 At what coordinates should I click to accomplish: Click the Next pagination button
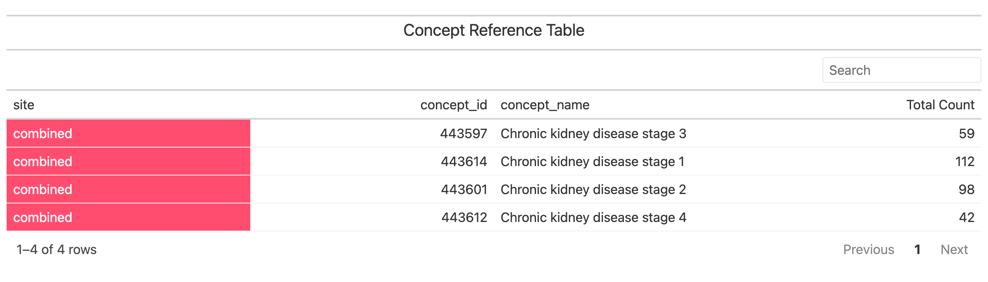[954, 250]
